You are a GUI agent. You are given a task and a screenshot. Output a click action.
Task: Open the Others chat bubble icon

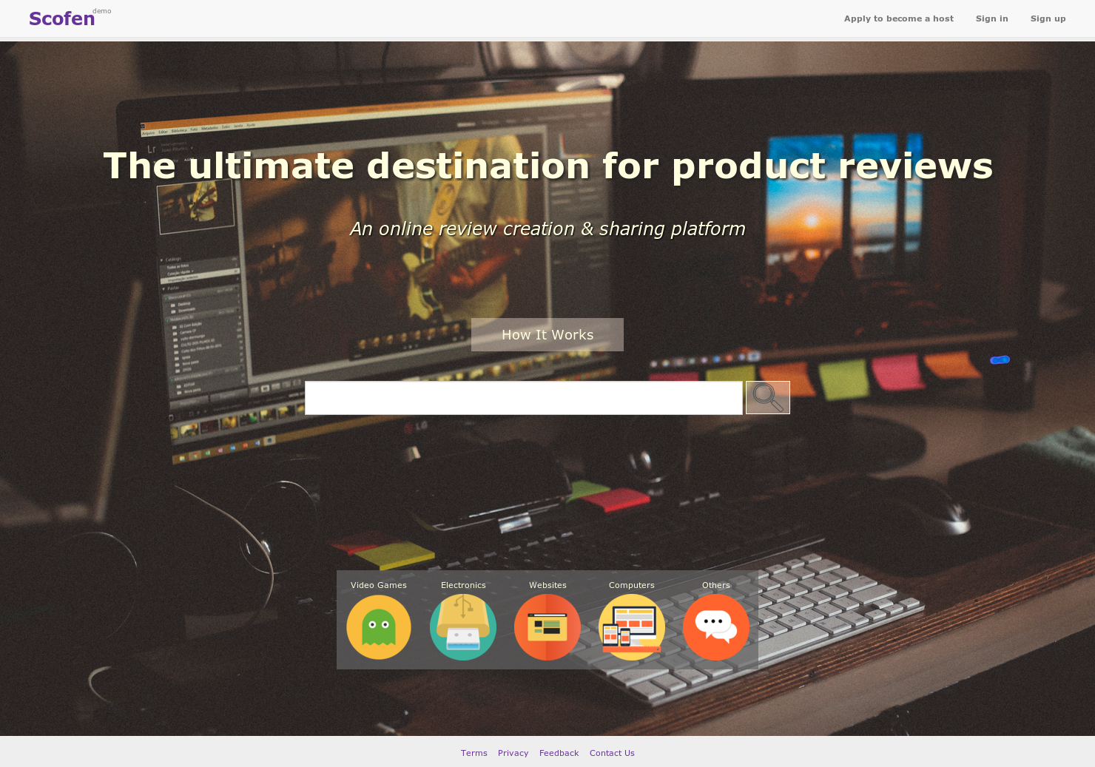(x=716, y=627)
